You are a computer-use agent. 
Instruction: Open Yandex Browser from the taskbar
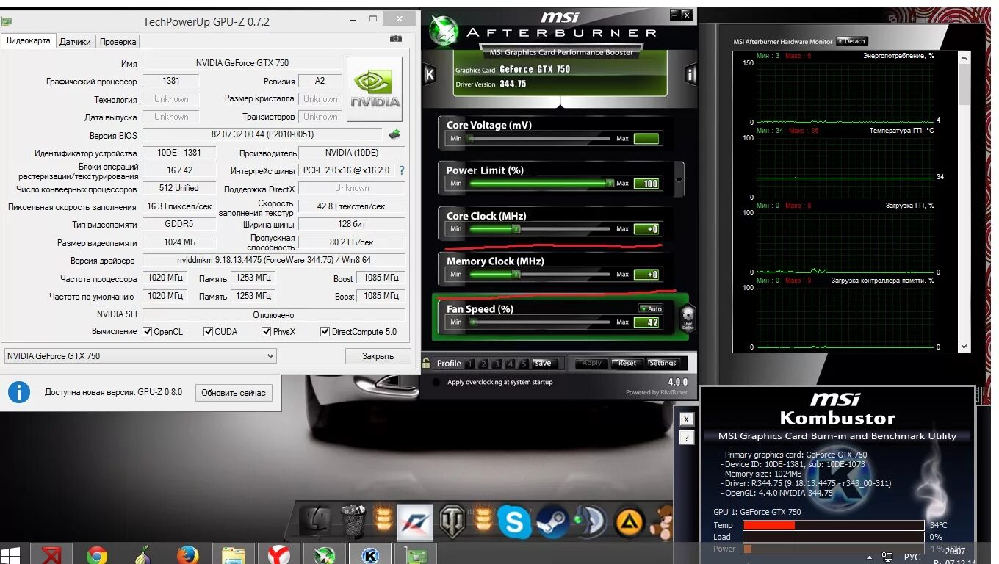tap(278, 555)
